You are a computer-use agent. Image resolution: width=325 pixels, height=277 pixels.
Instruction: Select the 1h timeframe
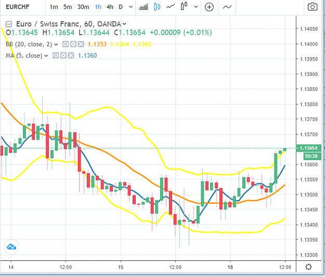[x=98, y=7]
